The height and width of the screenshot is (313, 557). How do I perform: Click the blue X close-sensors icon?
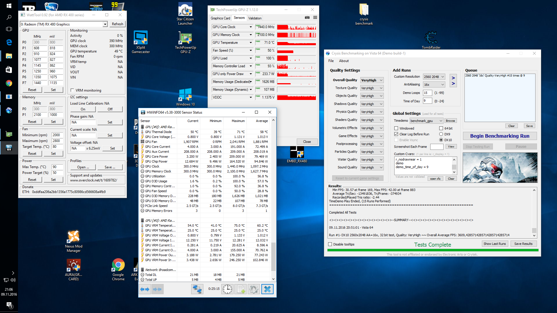pos(267,289)
